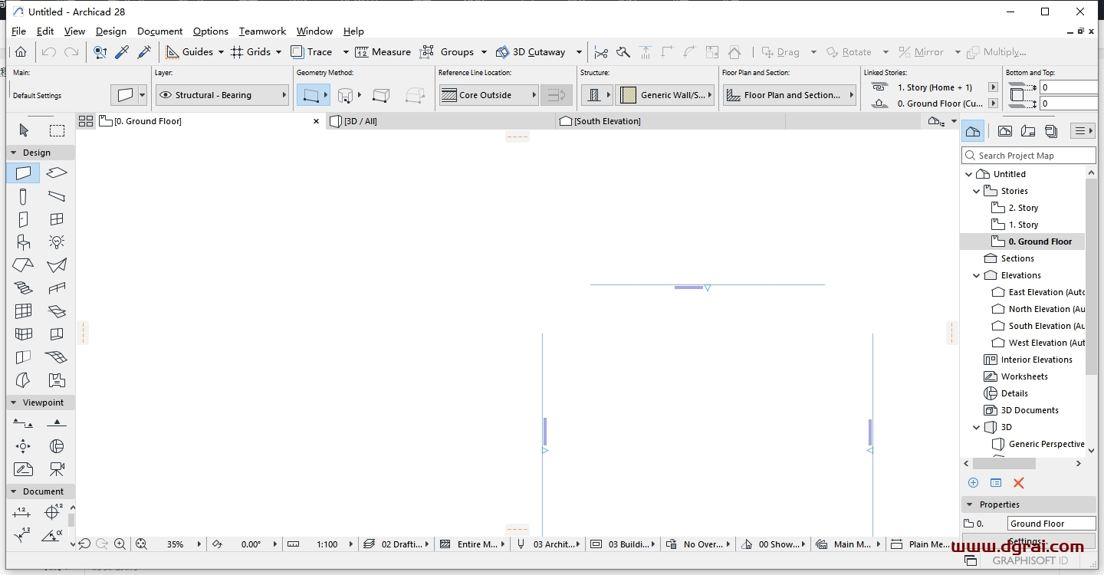Toggle the Trace reference

(x=311, y=52)
